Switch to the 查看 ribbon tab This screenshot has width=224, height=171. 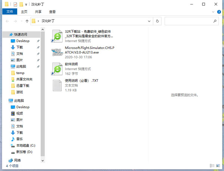(52, 12)
